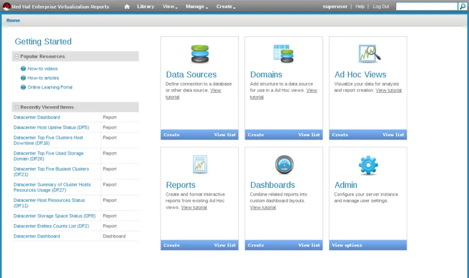Click the Admin card title
This screenshot has height=278, width=469.
(345, 185)
